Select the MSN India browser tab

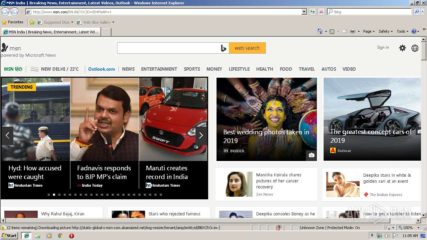coord(51,32)
